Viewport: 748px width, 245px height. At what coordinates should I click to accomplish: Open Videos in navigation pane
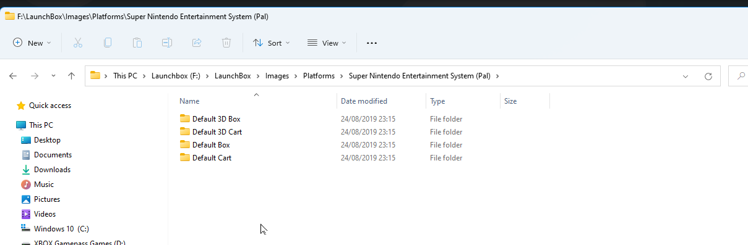tap(45, 214)
